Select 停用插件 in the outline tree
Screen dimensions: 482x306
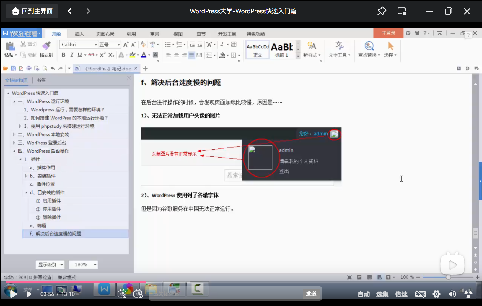click(x=48, y=209)
